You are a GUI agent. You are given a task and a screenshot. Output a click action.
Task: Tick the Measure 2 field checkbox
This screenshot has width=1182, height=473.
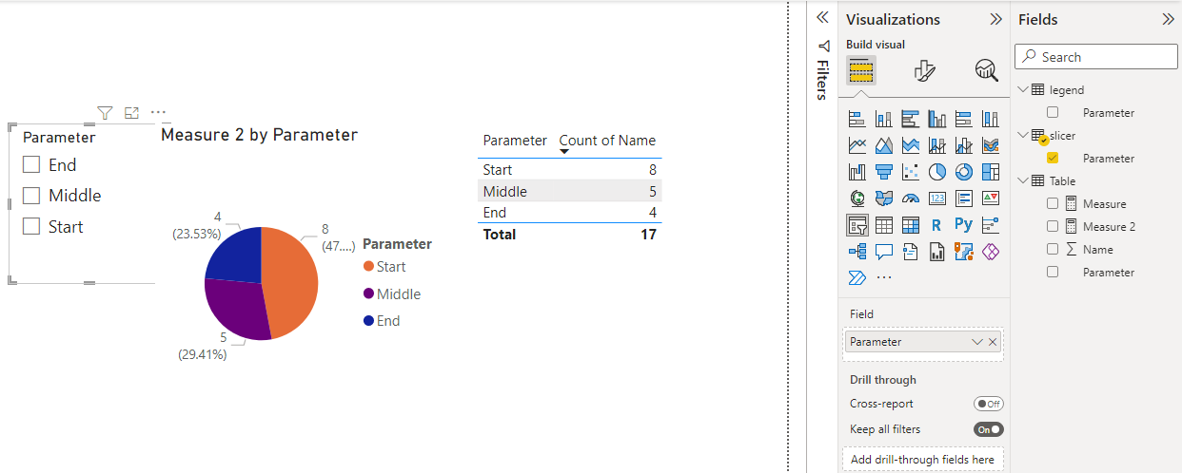(x=1053, y=226)
